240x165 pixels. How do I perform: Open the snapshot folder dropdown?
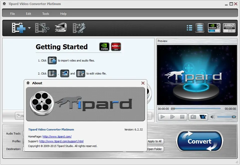(203, 117)
